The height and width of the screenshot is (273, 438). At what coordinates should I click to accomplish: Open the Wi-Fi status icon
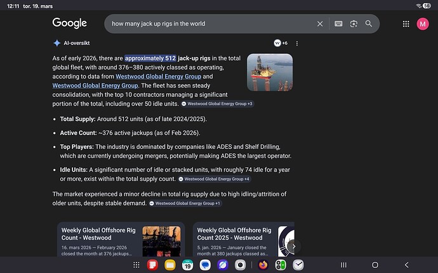(x=418, y=6)
